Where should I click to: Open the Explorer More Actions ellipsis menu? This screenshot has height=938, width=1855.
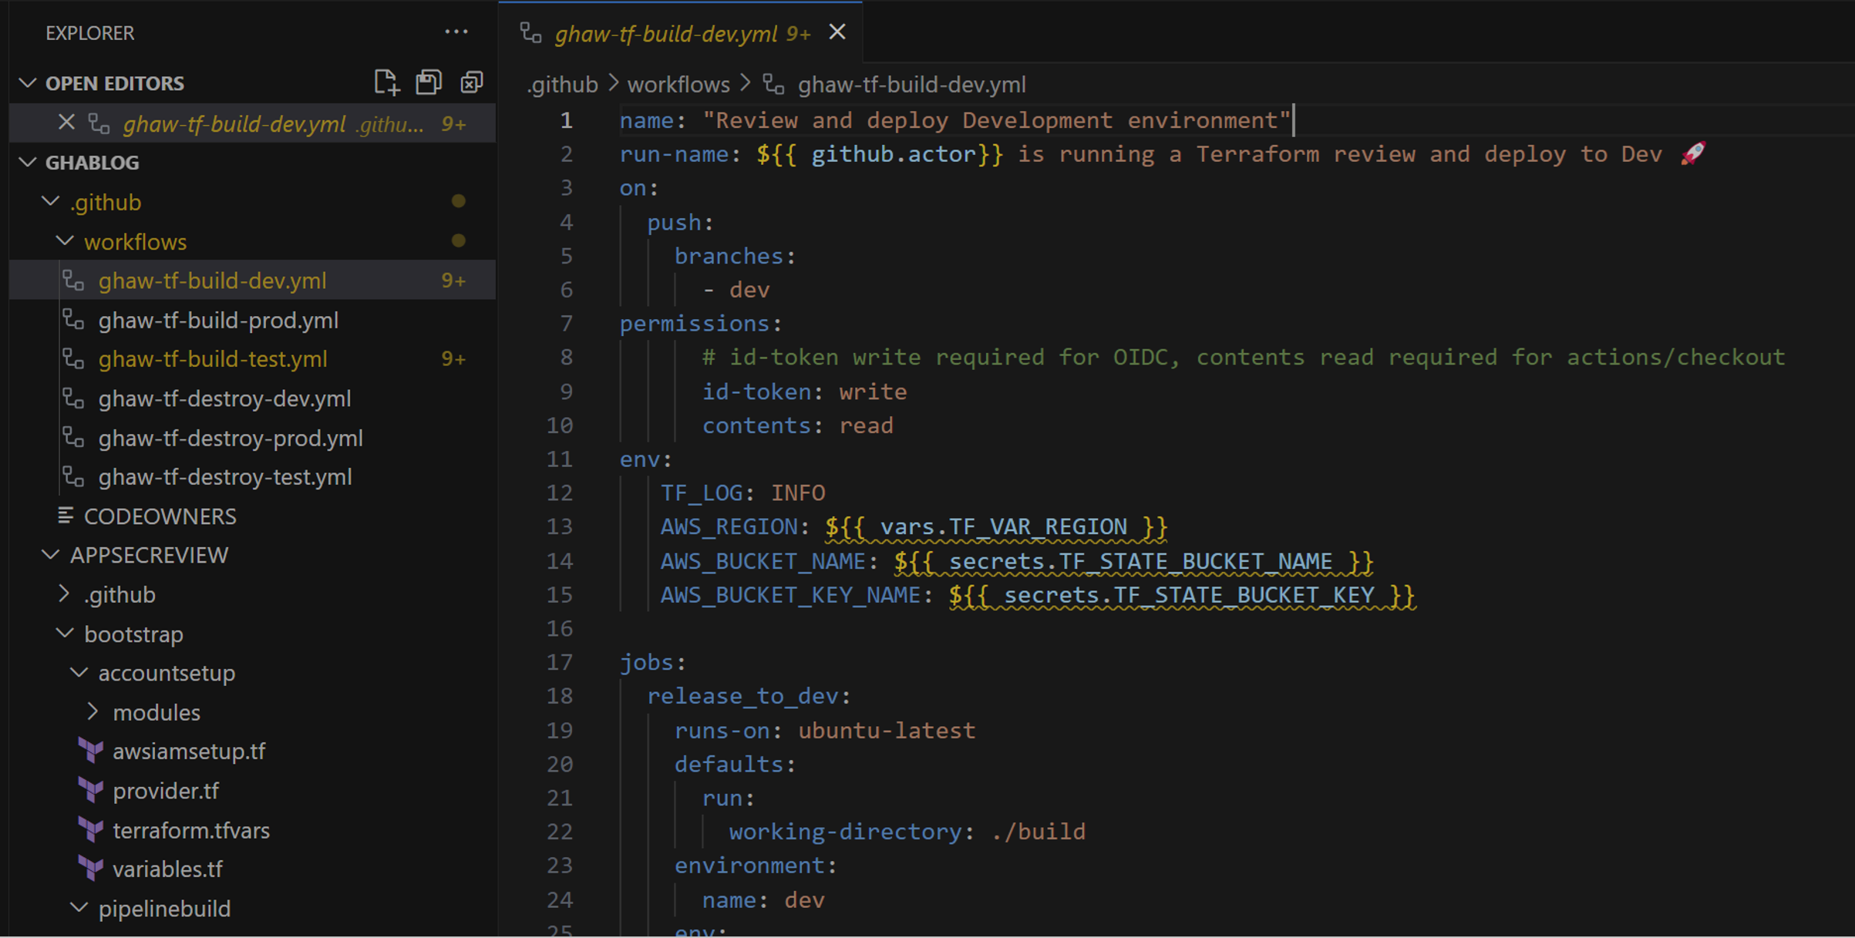(456, 31)
